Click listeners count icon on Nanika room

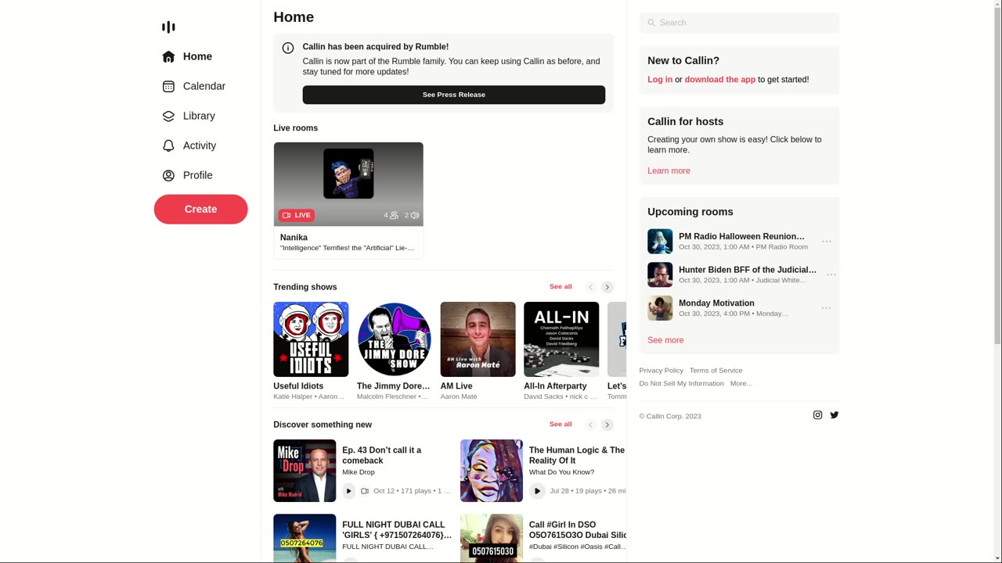pos(394,215)
